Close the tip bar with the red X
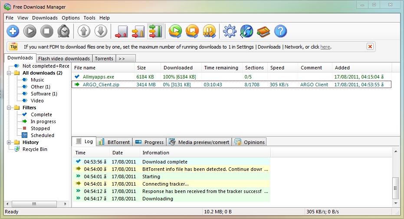Viewport: 404px width, 219px height. [370, 46]
